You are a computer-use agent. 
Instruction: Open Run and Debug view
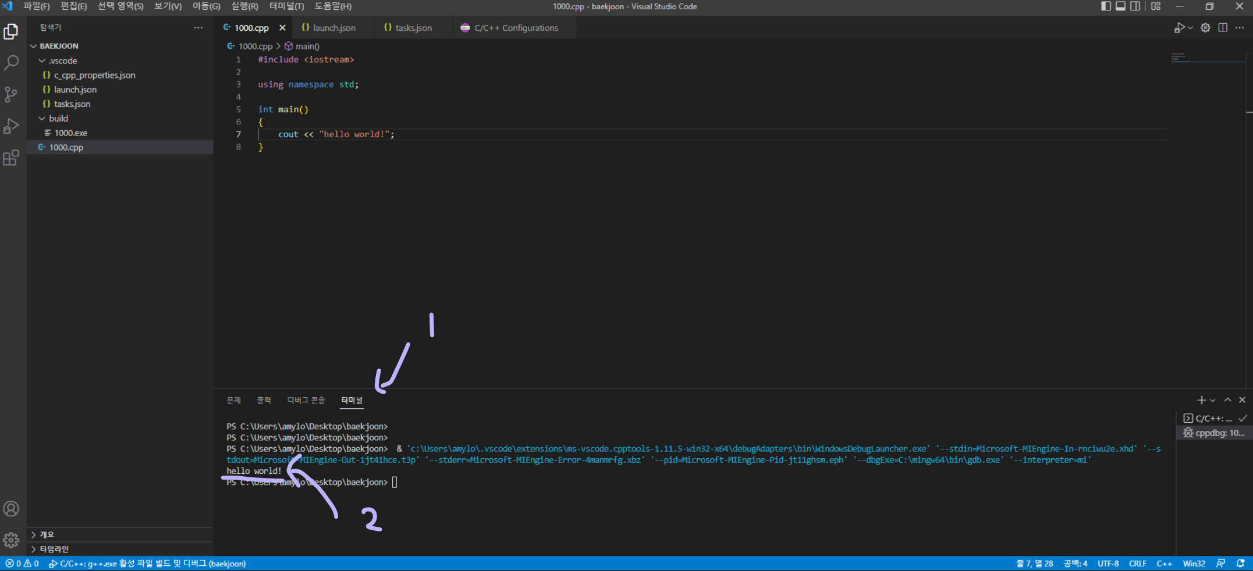tap(11, 126)
